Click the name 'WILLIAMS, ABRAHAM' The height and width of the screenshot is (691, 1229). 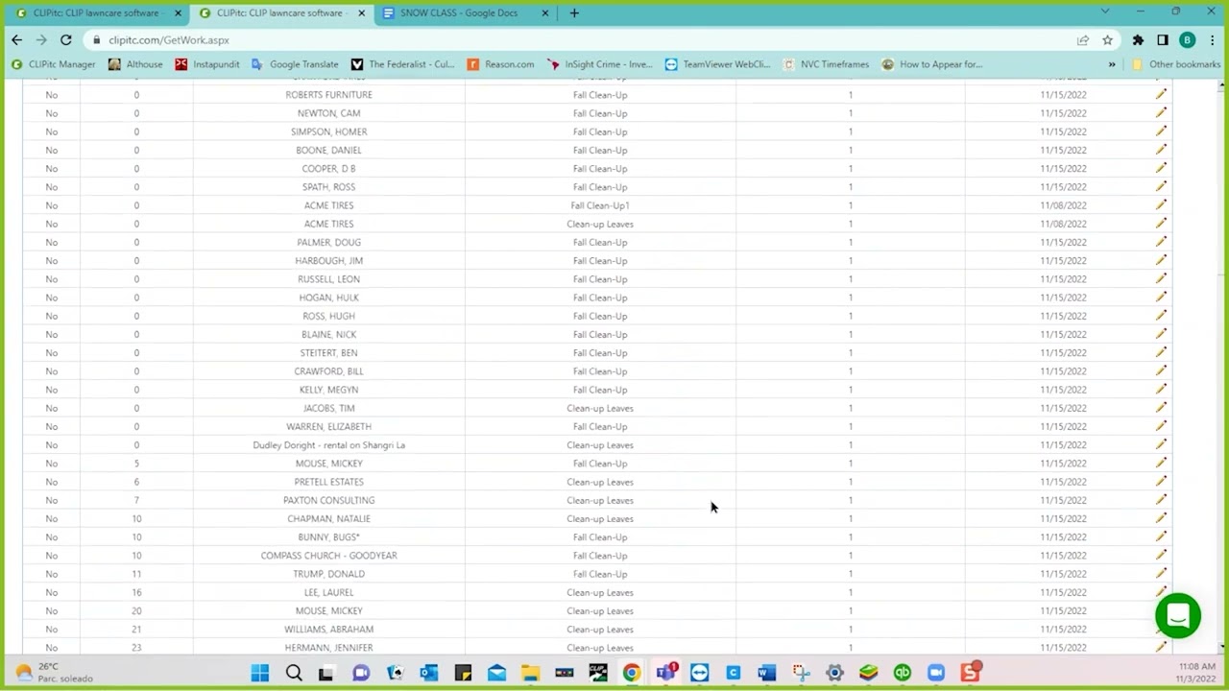point(328,629)
